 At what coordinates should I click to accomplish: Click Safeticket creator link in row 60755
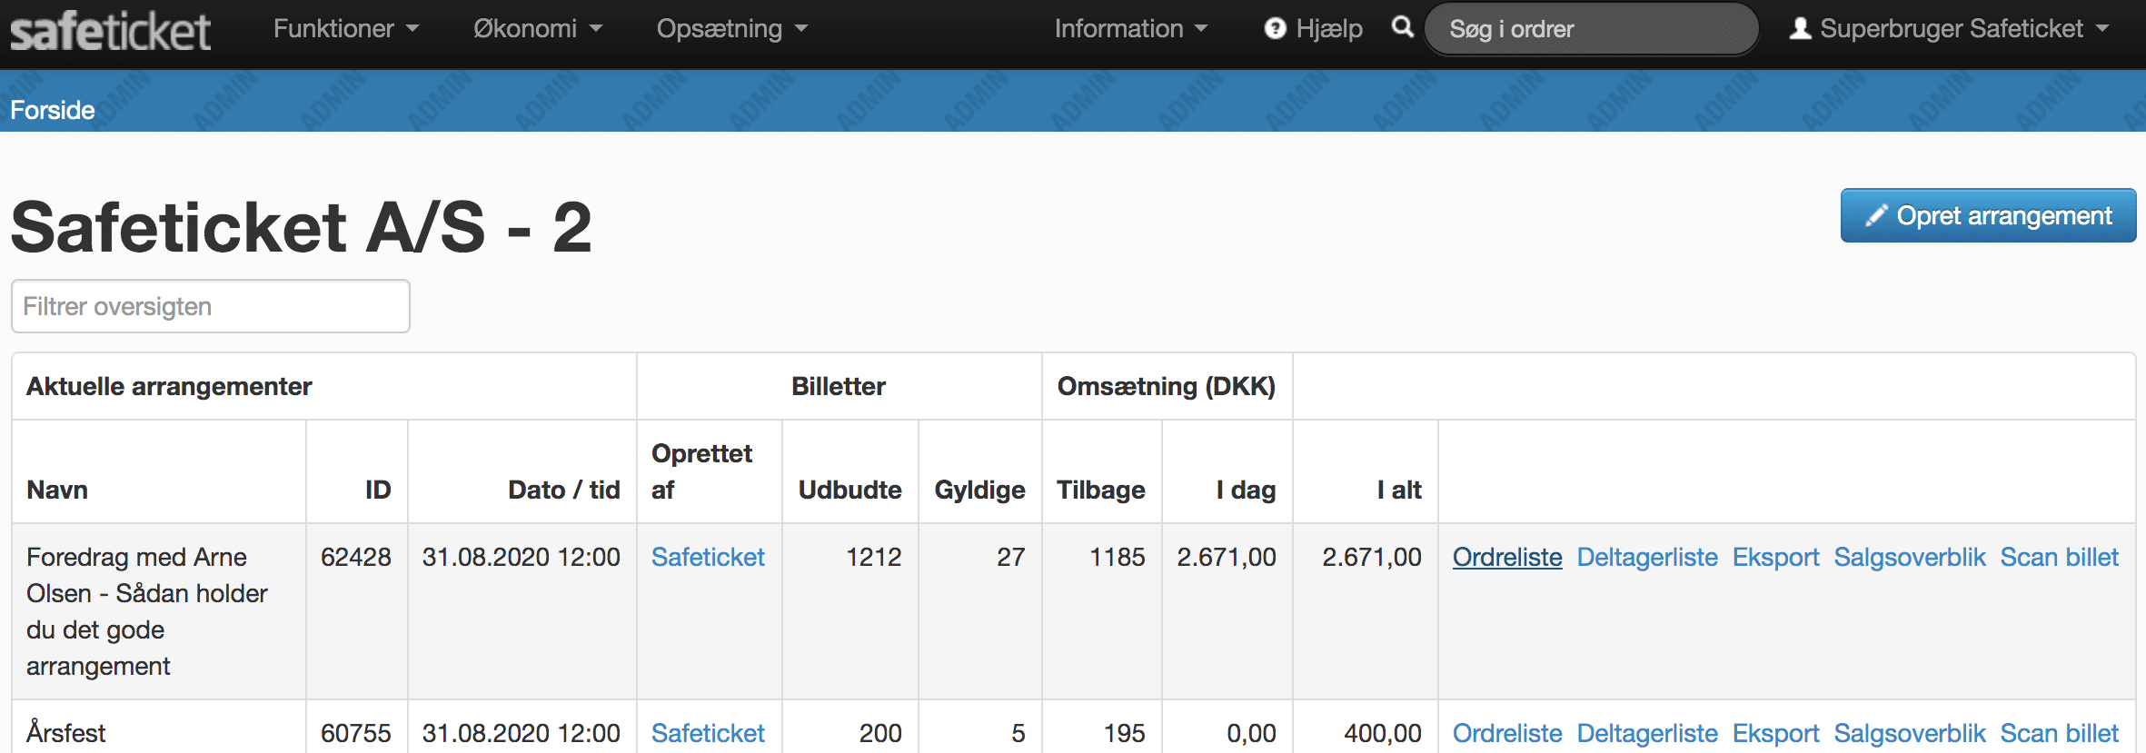point(708,733)
